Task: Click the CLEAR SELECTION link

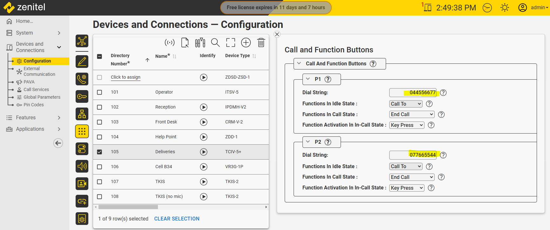Action: coord(177,219)
